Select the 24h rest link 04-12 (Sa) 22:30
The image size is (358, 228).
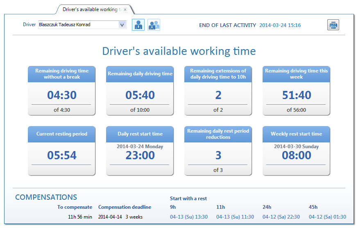click(281, 217)
